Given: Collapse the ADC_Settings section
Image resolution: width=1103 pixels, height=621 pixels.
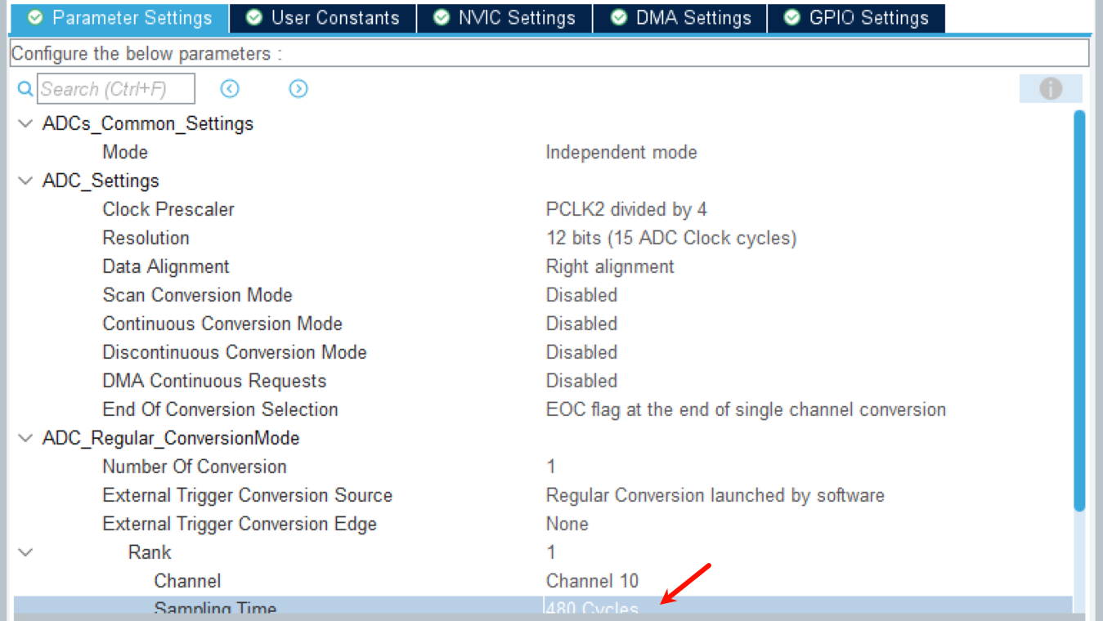Looking at the screenshot, I should click(25, 181).
